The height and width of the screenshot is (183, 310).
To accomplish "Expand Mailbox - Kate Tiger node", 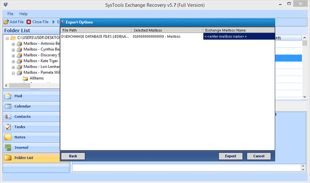I will pos(13,61).
